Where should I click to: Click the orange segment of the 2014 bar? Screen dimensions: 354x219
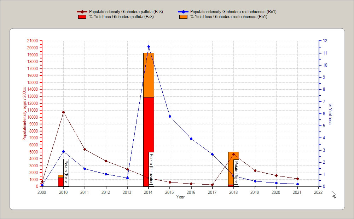tap(149, 74)
